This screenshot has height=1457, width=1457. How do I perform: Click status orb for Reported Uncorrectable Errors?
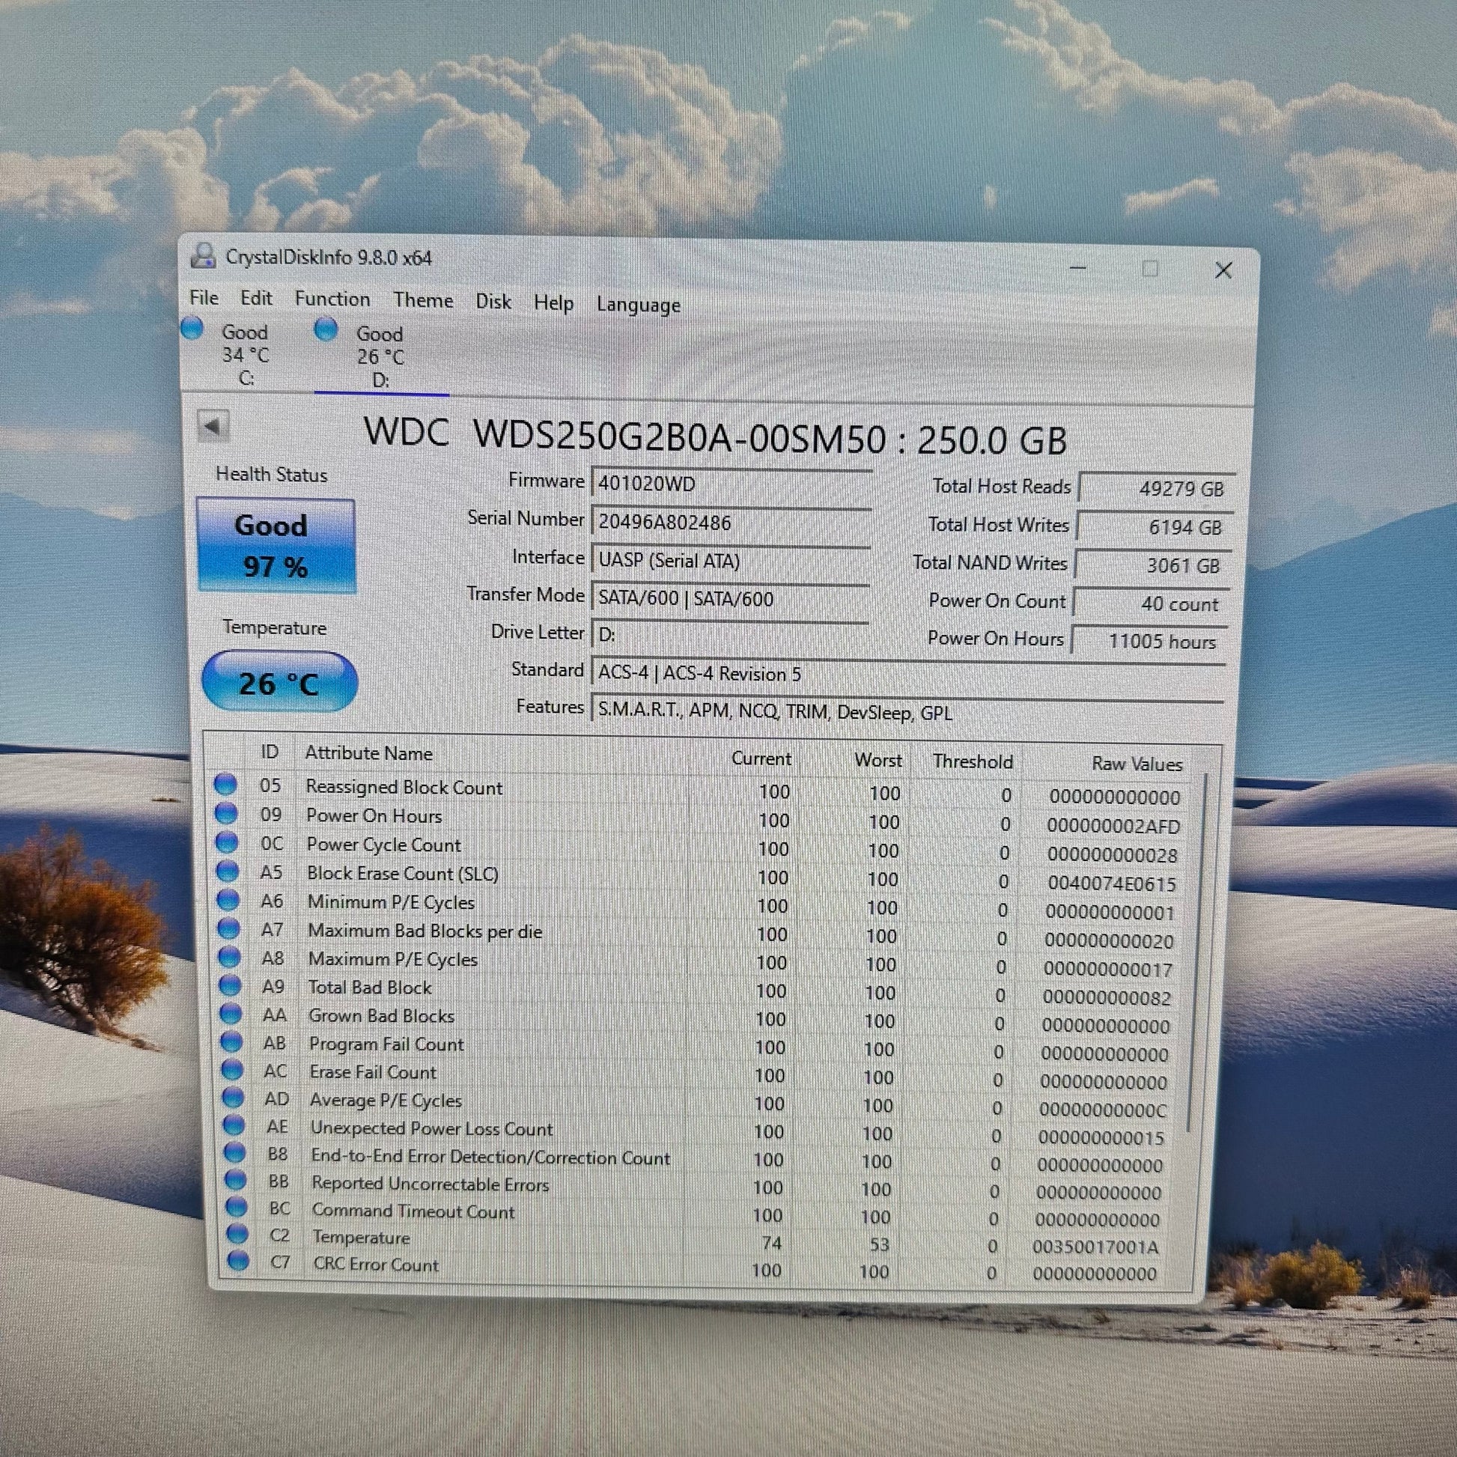[236, 1180]
